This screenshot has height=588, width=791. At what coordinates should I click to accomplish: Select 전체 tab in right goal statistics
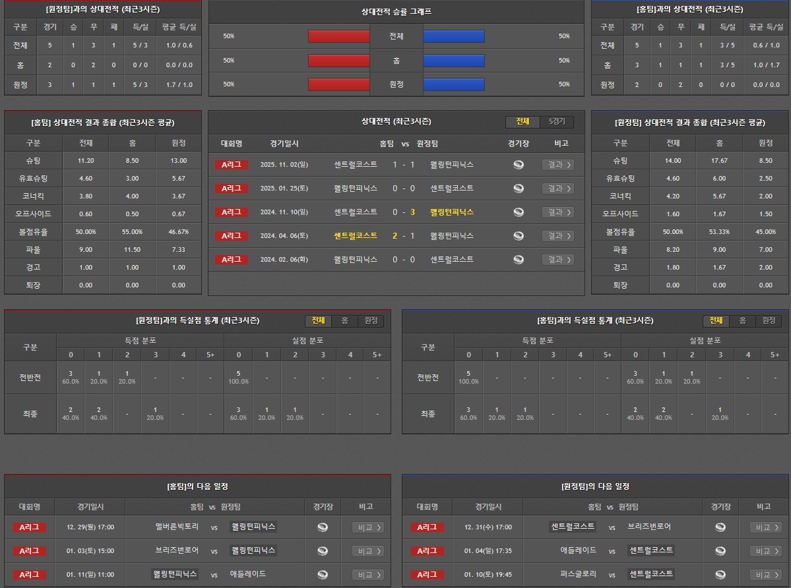tap(716, 321)
